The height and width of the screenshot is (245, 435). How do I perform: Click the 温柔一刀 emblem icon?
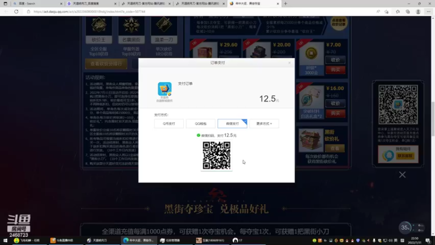tap(164, 24)
